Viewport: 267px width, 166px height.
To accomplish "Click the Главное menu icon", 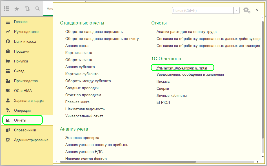I will click(8, 22).
